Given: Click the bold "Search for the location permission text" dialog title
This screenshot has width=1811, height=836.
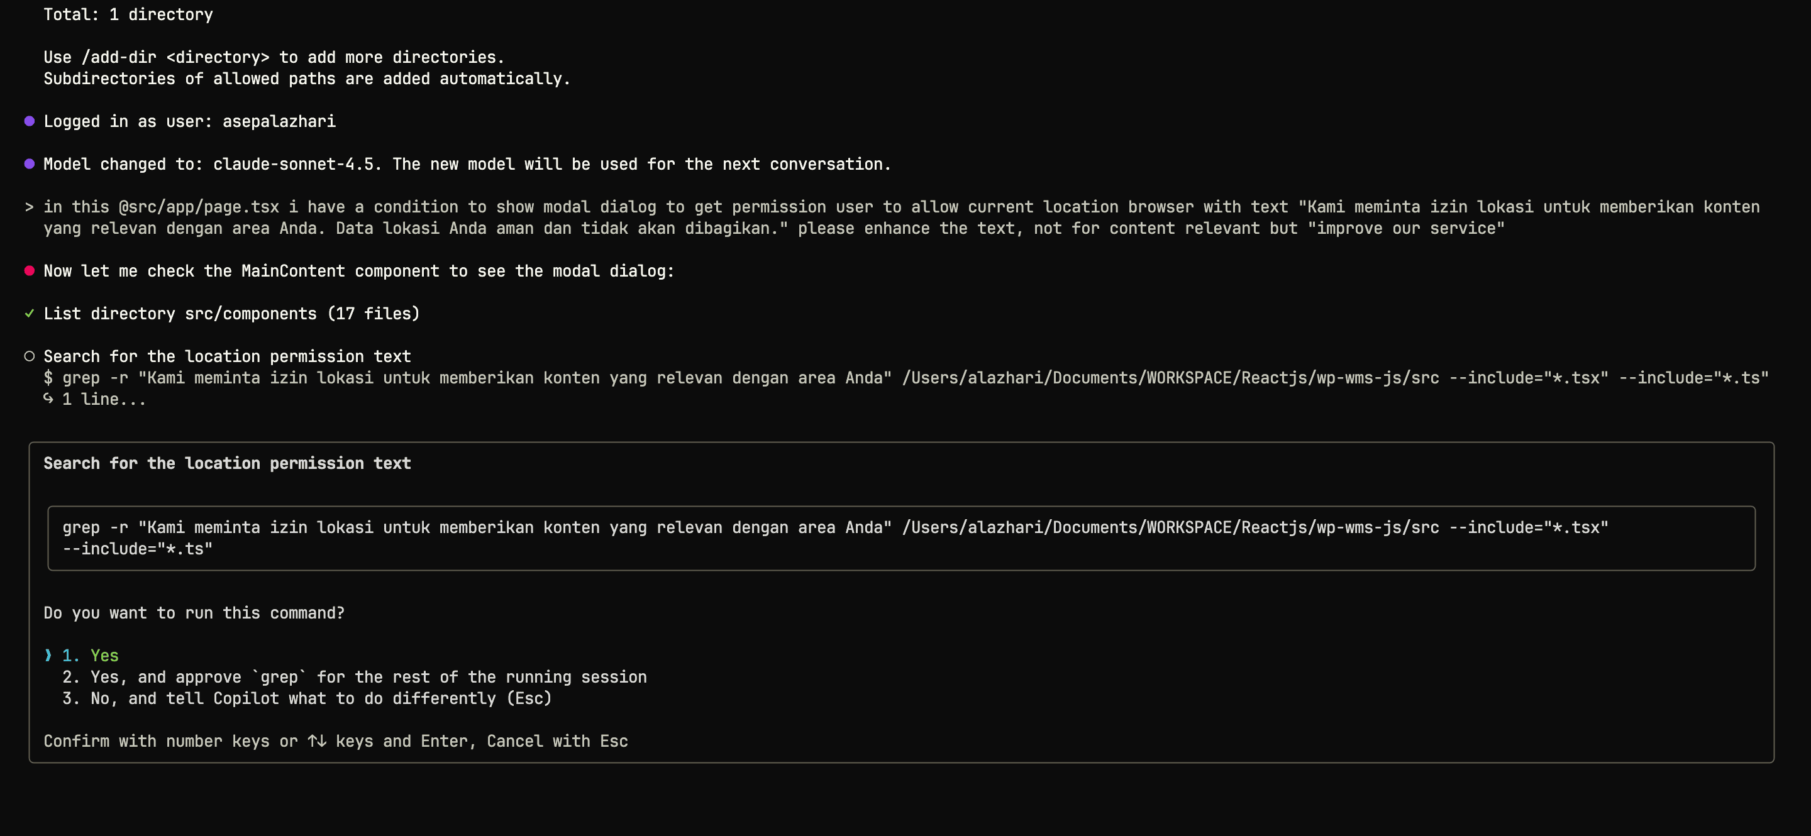Looking at the screenshot, I should pyautogui.click(x=227, y=464).
